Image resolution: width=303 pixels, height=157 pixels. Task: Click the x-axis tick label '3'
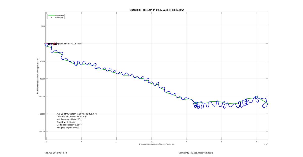tap(151, 142)
